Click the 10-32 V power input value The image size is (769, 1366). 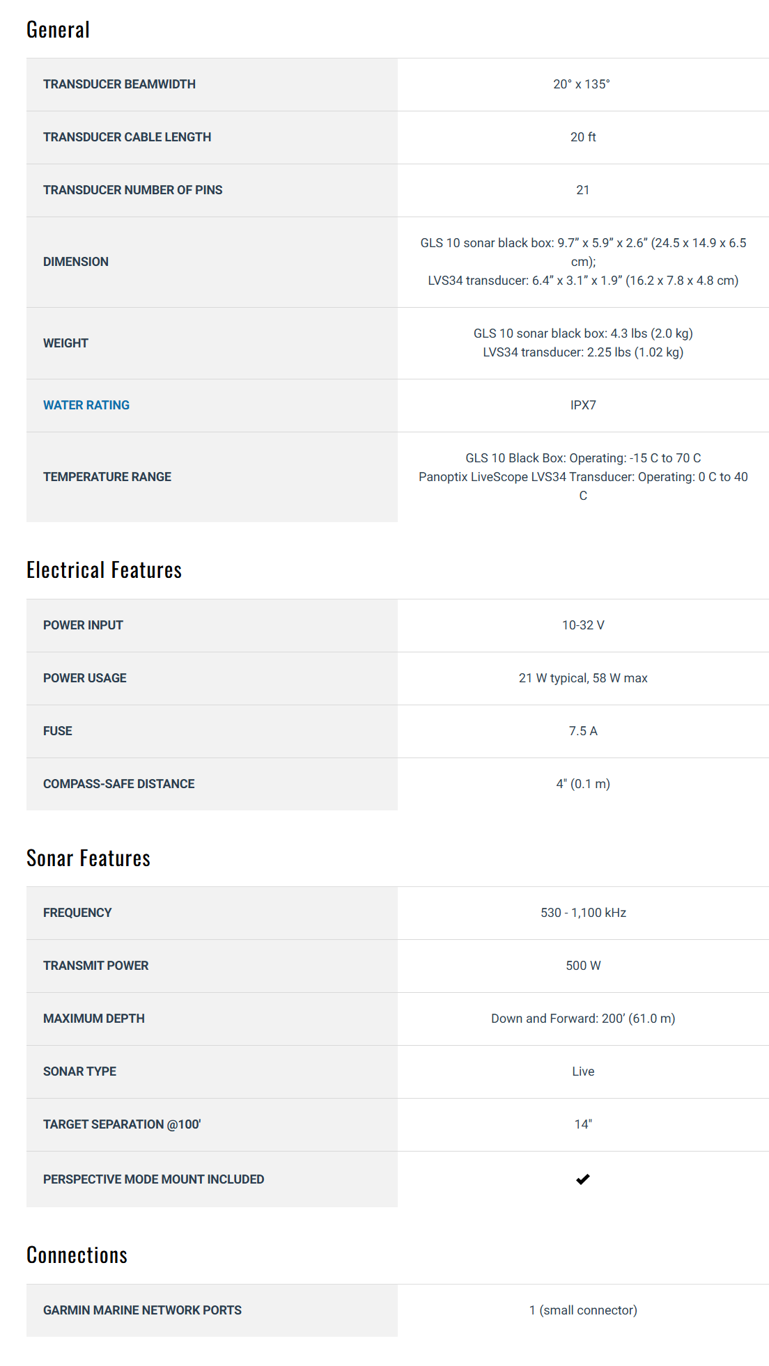(x=583, y=625)
